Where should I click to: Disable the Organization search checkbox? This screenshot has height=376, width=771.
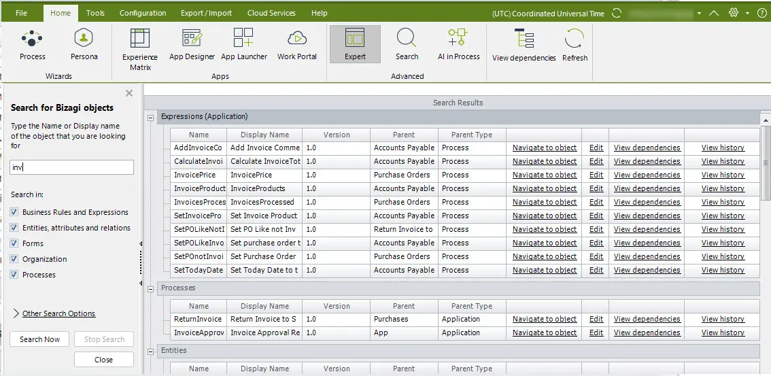pyautogui.click(x=14, y=259)
